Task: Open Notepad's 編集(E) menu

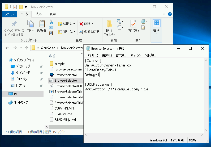Action: (107, 55)
